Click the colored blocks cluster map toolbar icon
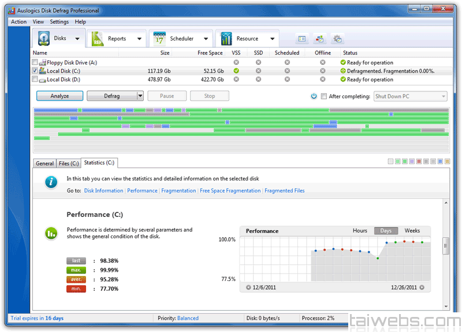This screenshot has height=332, width=462. [320, 39]
